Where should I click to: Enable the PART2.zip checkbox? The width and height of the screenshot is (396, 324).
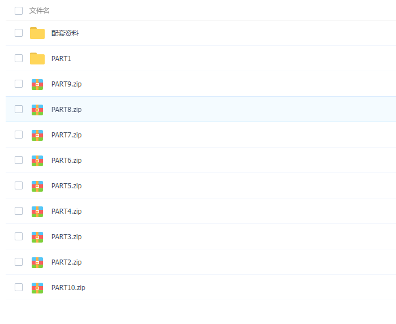pos(19,262)
